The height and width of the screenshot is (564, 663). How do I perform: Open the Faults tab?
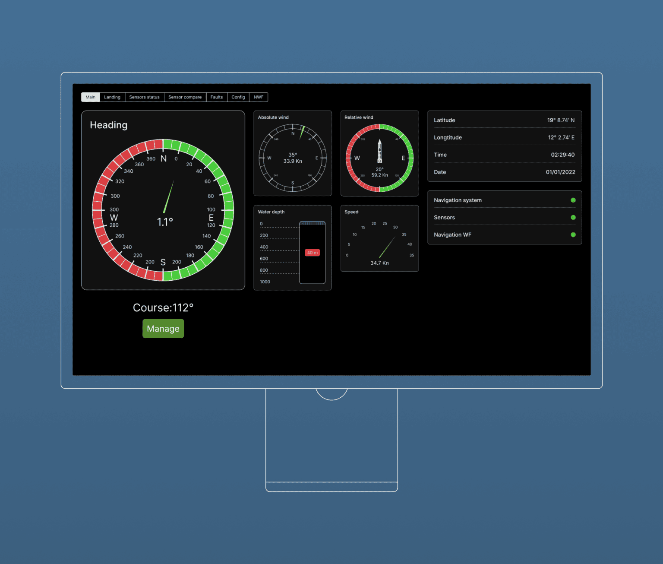(217, 97)
